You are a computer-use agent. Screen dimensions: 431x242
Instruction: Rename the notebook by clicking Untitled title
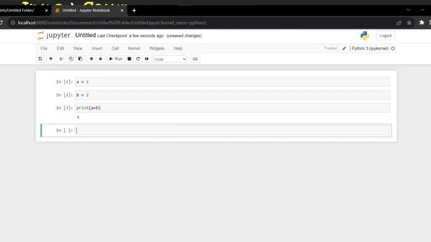pos(86,35)
